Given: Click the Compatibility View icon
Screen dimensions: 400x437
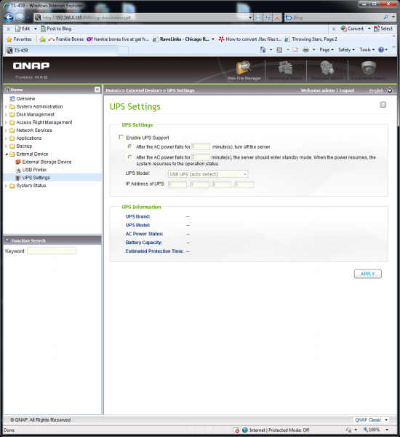Looking at the screenshot, I should [258, 17].
